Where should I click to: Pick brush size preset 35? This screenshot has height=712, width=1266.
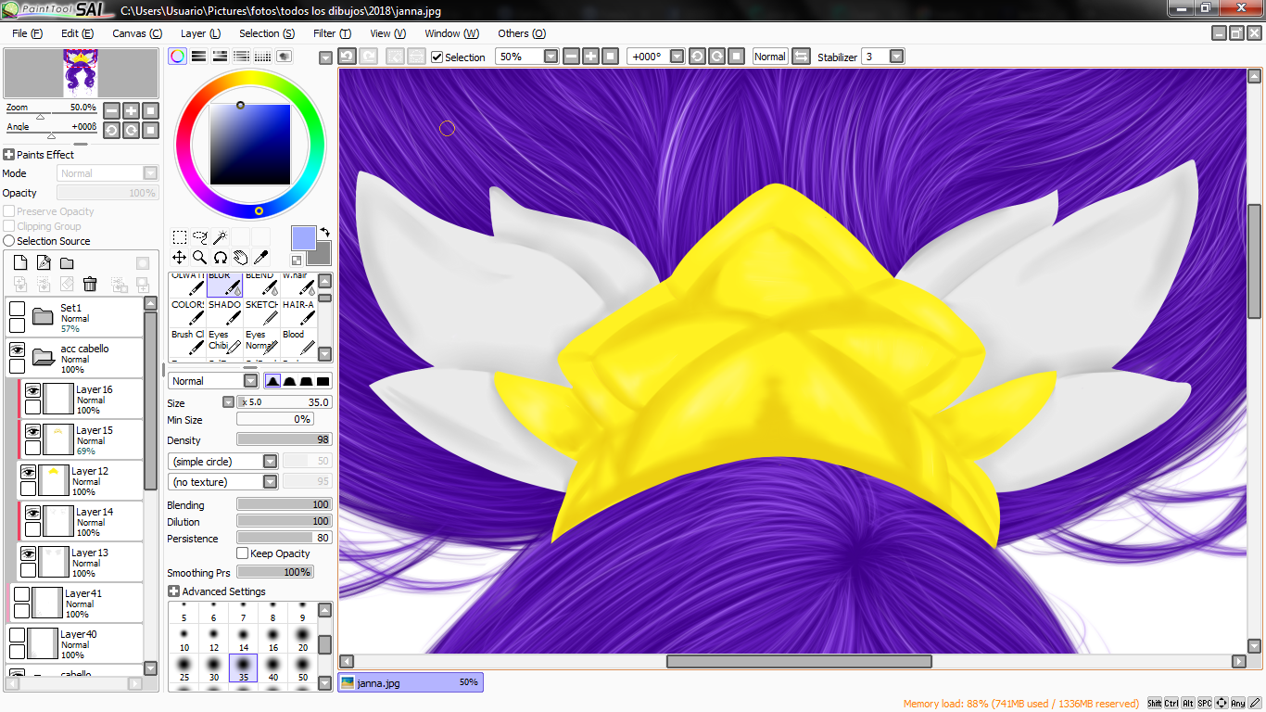click(243, 667)
